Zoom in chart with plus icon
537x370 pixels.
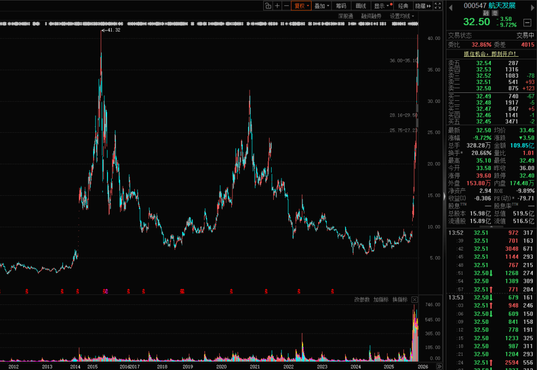point(277,6)
